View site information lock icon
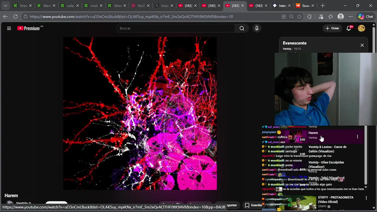Viewport: 377px width, 212px height. point(26,16)
